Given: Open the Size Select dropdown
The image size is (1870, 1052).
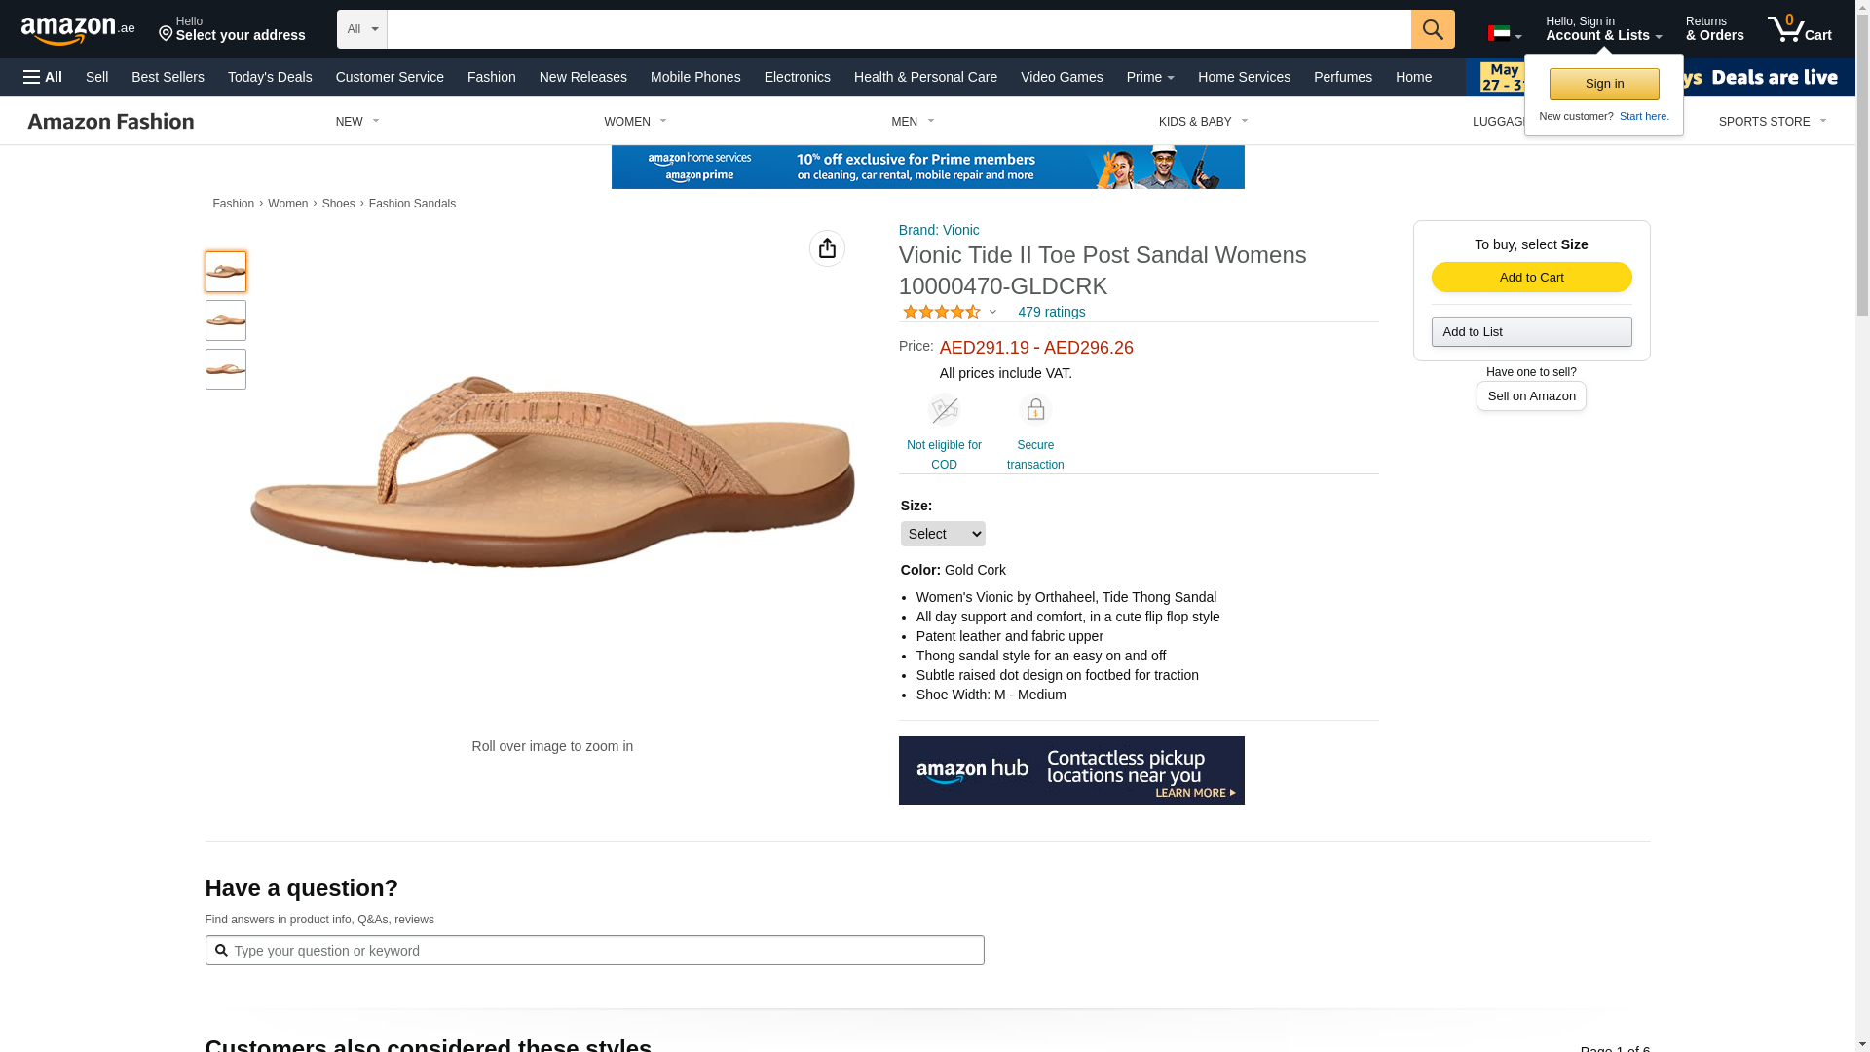Looking at the screenshot, I should coord(942,534).
